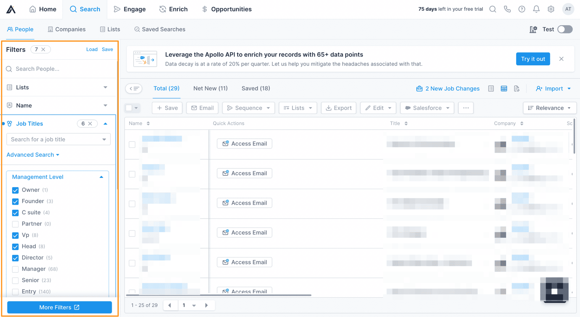
Task: Toggle the Test mode switch
Action: 565,29
